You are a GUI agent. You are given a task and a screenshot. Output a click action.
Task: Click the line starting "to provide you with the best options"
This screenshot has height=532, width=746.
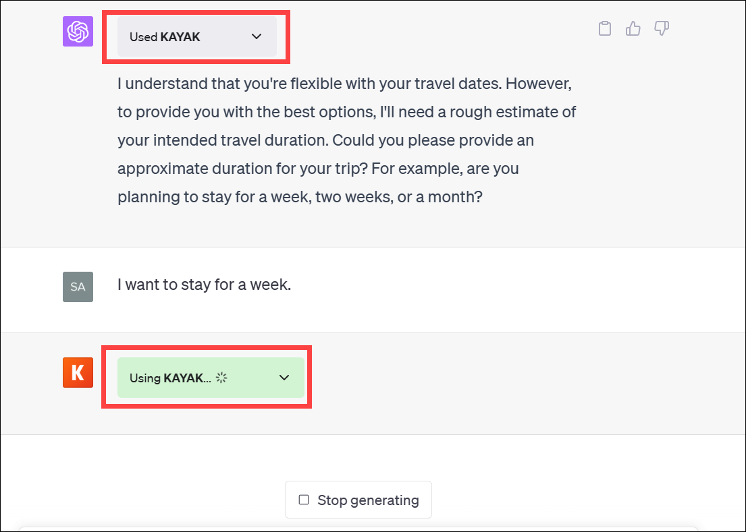[x=346, y=112]
